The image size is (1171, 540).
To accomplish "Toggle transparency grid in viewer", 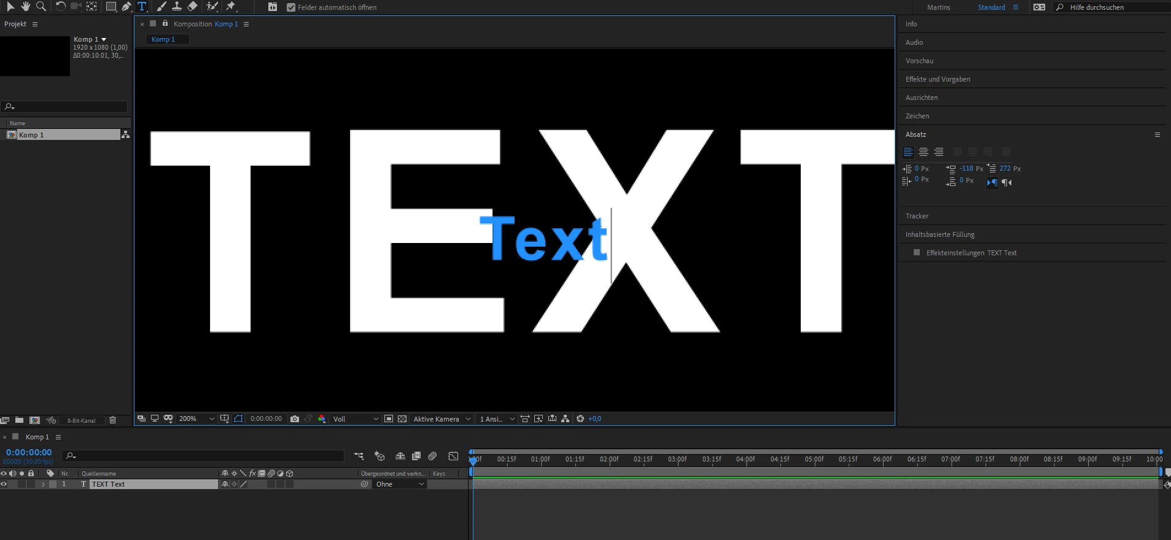I will (x=402, y=418).
